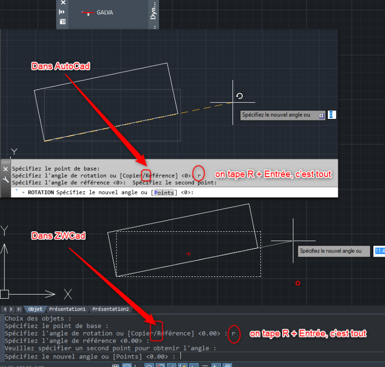Click ZWCAD 'Spécifiez le point de base :' line
The image size is (385, 367).
(x=56, y=326)
